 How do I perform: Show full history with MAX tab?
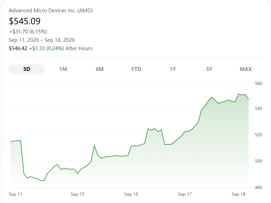[x=246, y=69]
